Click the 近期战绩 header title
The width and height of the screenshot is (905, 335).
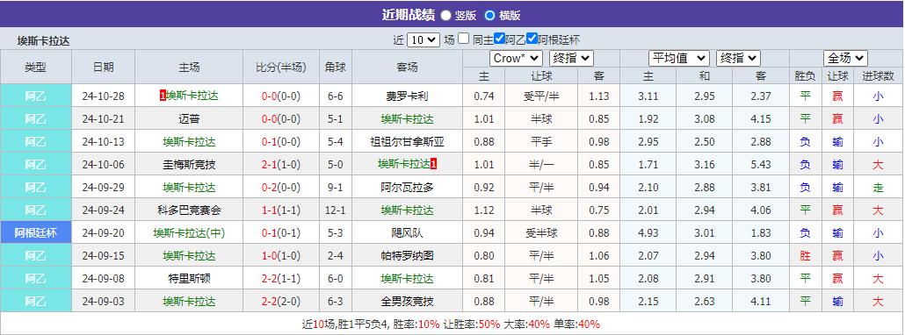(408, 15)
